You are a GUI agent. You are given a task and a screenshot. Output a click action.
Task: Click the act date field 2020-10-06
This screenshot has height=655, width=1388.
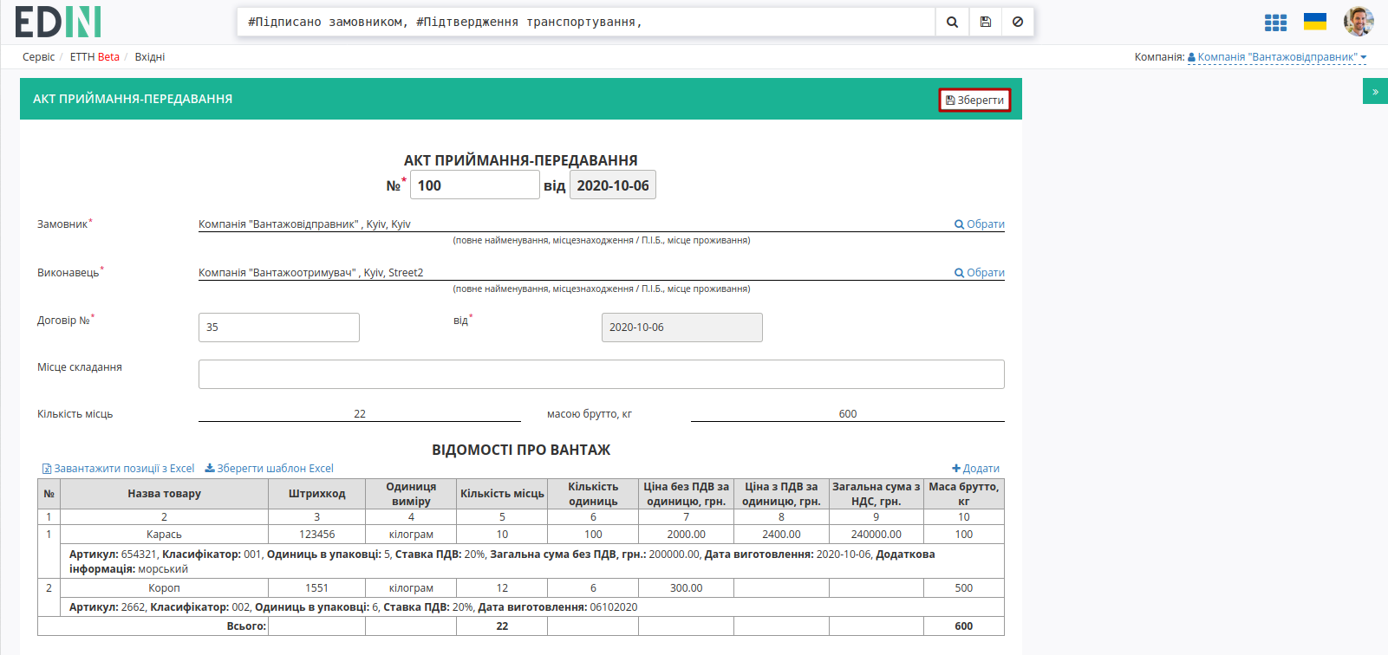click(x=612, y=185)
